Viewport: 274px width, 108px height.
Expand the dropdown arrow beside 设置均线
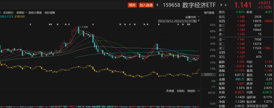coord(198,17)
